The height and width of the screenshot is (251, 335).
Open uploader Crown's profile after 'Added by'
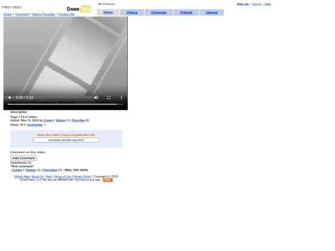[x=48, y=120]
